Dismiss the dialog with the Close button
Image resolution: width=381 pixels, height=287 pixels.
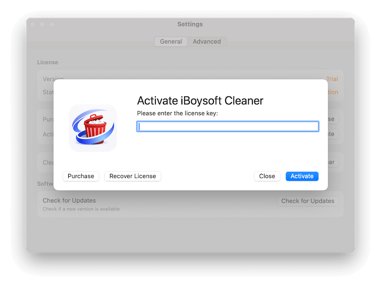pos(267,176)
